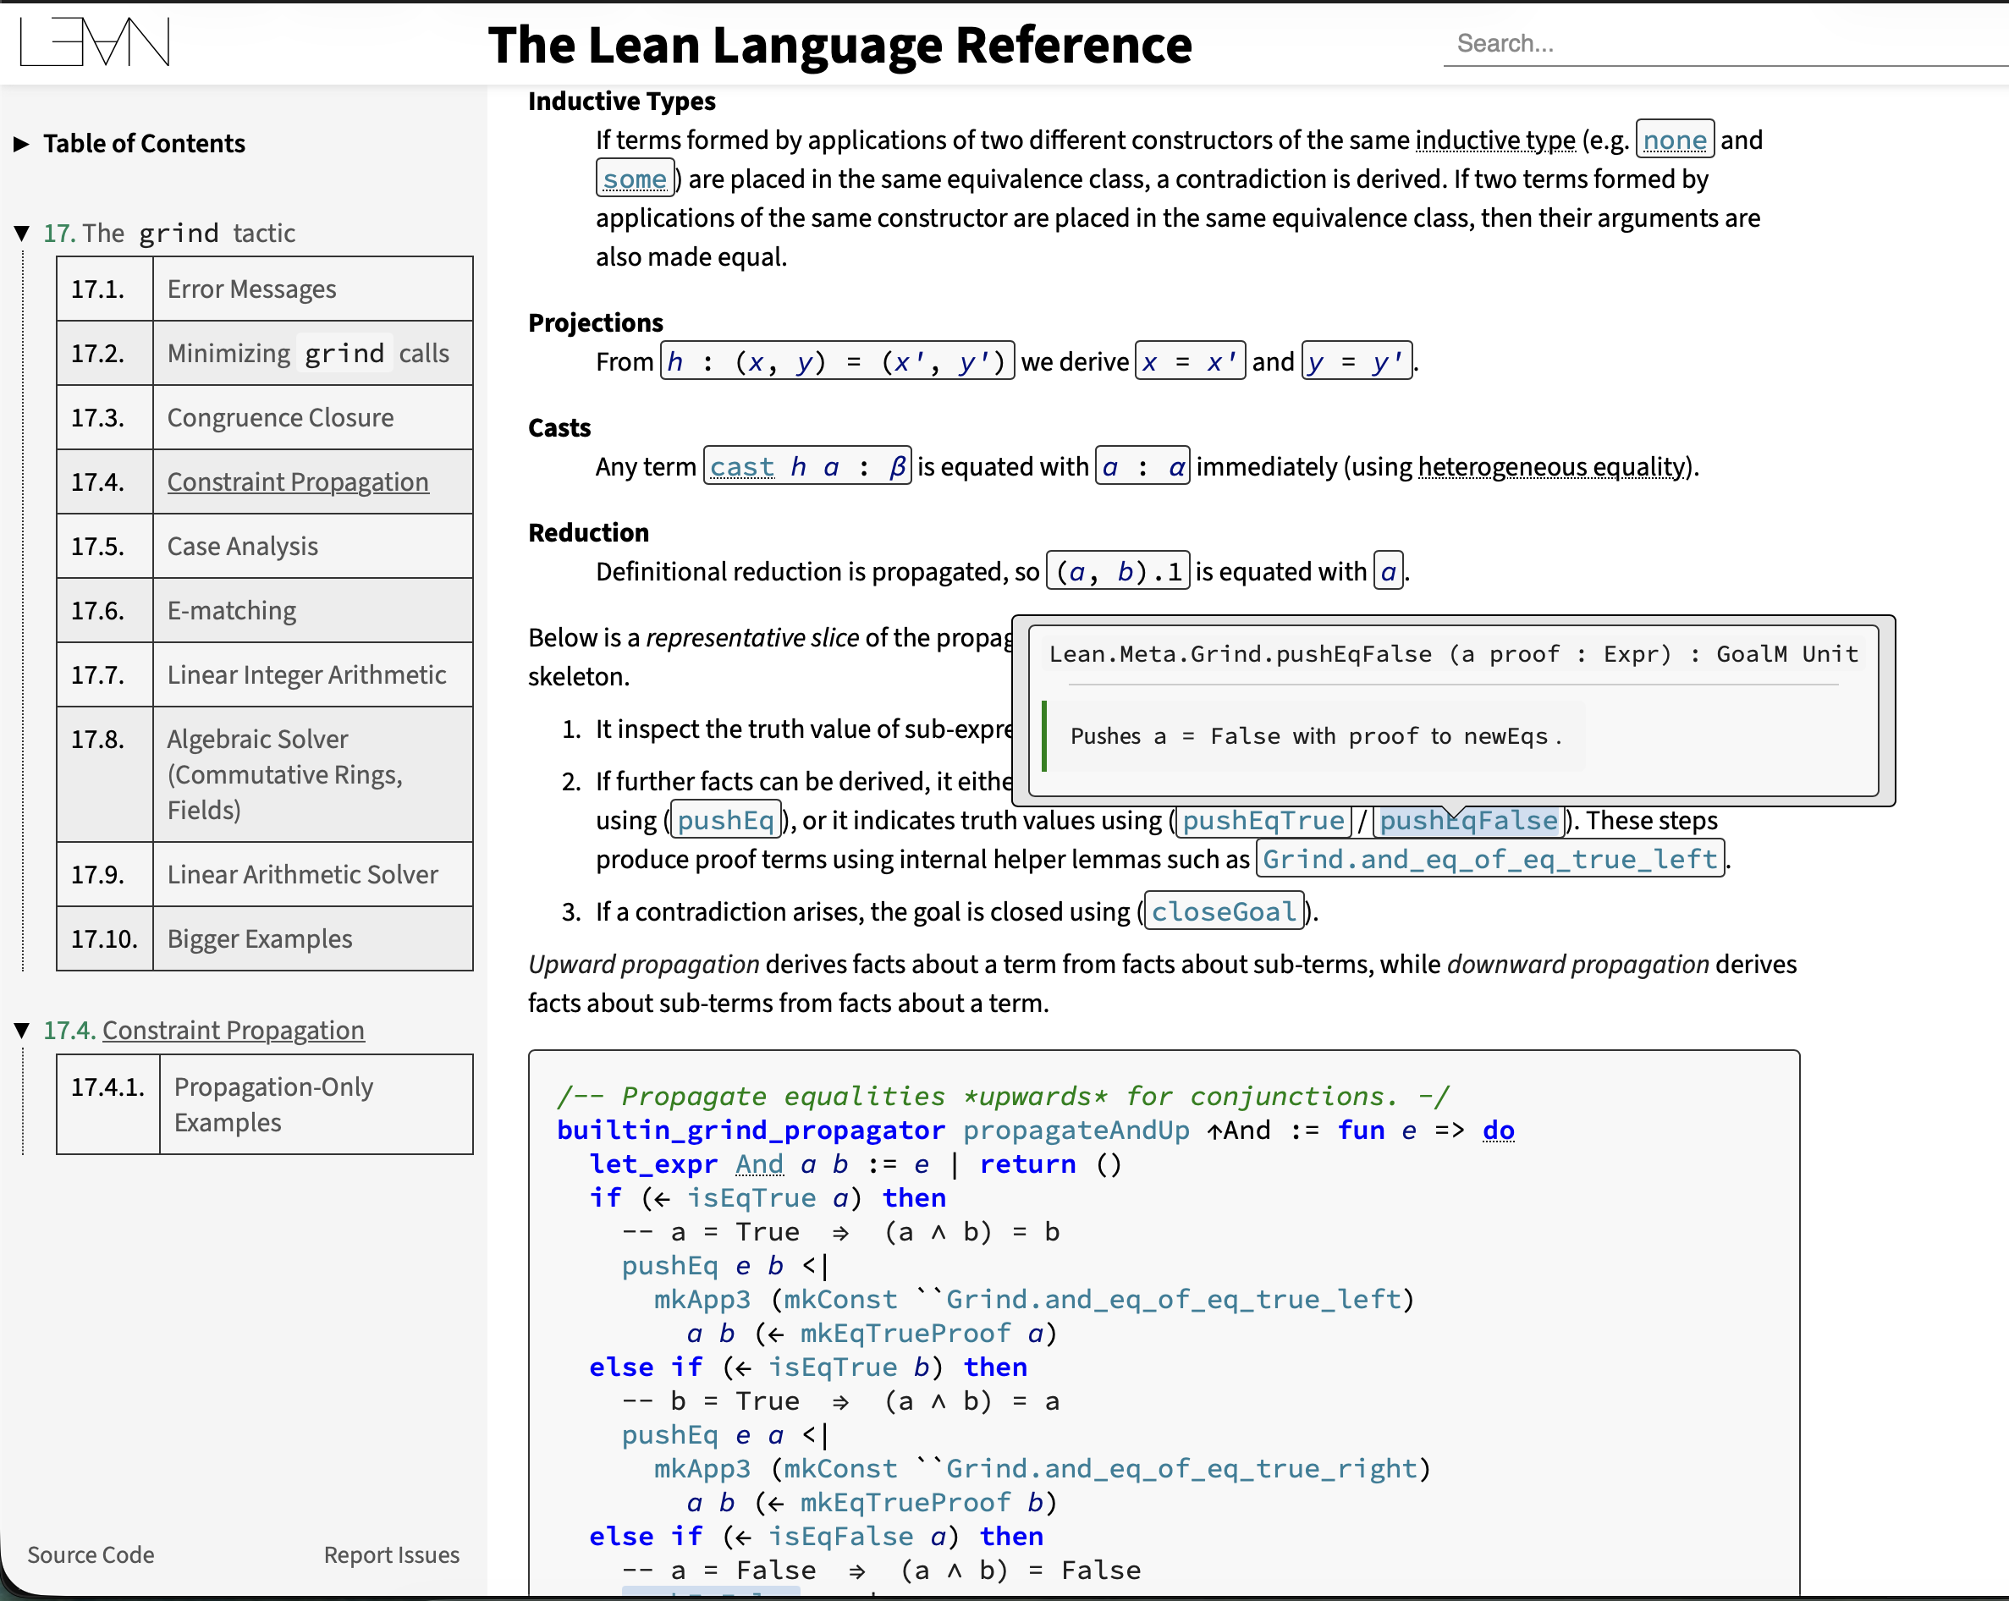The height and width of the screenshot is (1601, 2009).
Task: Expand the Table of Contents
Action: (x=21, y=144)
